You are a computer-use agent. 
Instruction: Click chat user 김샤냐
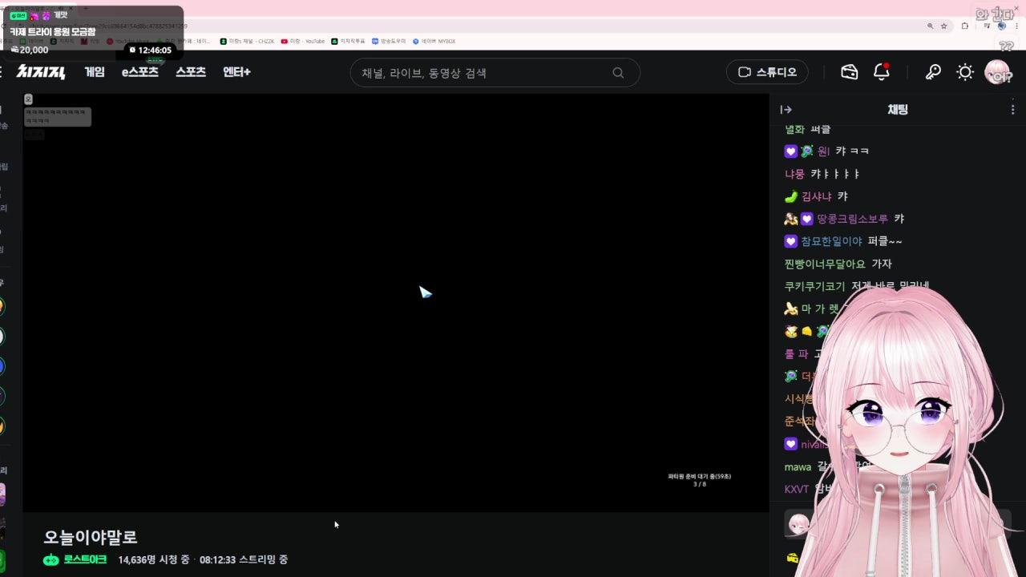pyautogui.click(x=817, y=196)
